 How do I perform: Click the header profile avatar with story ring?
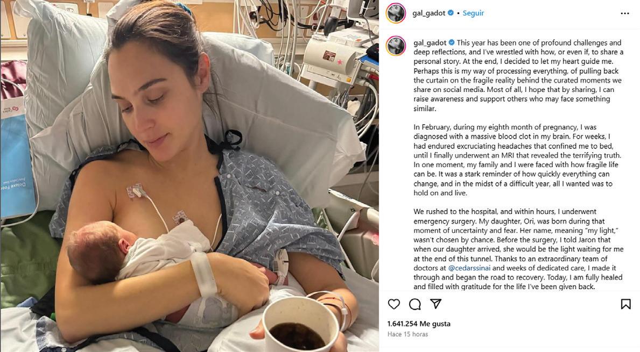(396, 13)
